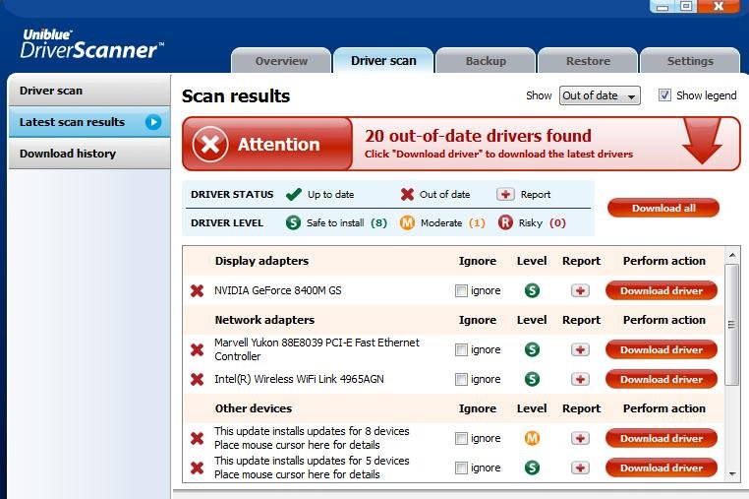Check ignore for NVIDIA GeForce 8400M GS
The width and height of the screenshot is (749, 499).
coord(461,291)
